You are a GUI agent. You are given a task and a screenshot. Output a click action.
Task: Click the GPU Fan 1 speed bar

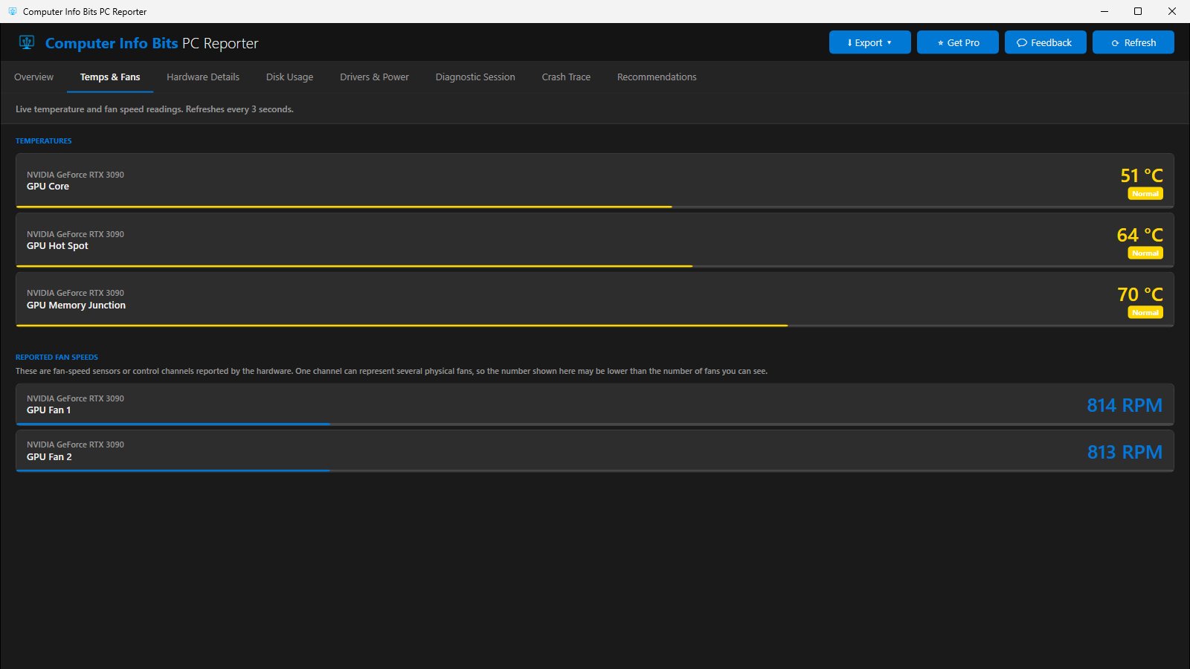595,424
